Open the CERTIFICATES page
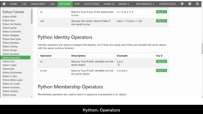Viewport: 203px width, 114px height. point(167,4)
